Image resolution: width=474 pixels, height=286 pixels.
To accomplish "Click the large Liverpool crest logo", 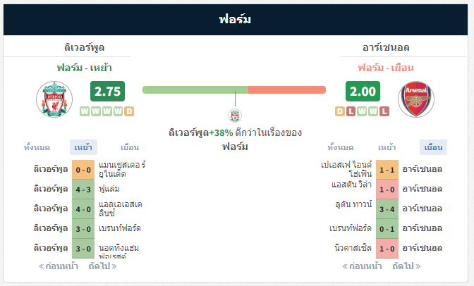I will point(54,99).
